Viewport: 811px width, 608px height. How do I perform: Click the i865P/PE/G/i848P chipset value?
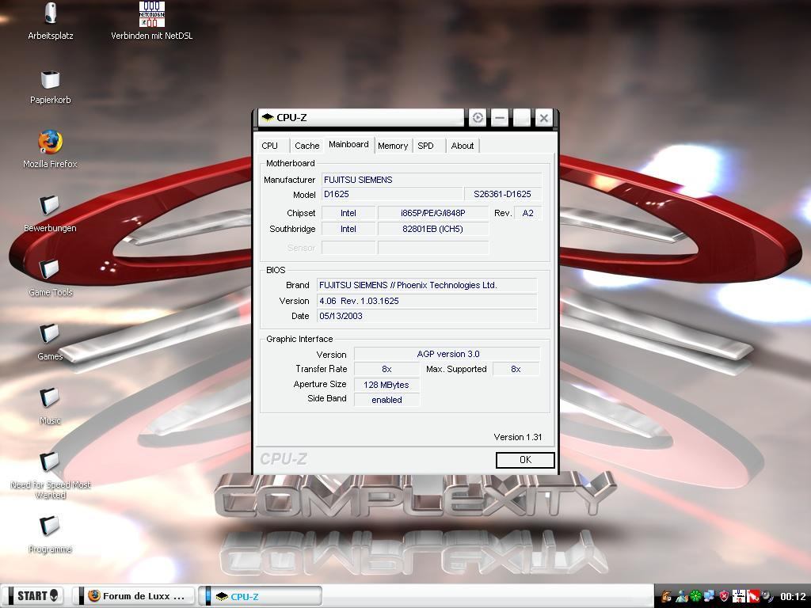tap(433, 213)
